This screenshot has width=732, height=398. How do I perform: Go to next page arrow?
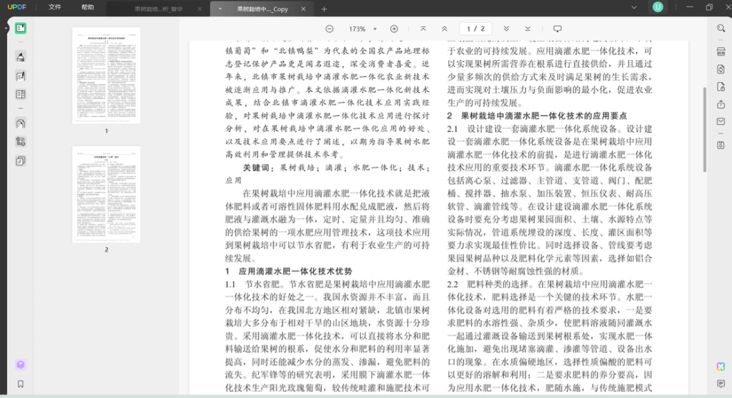(506, 29)
